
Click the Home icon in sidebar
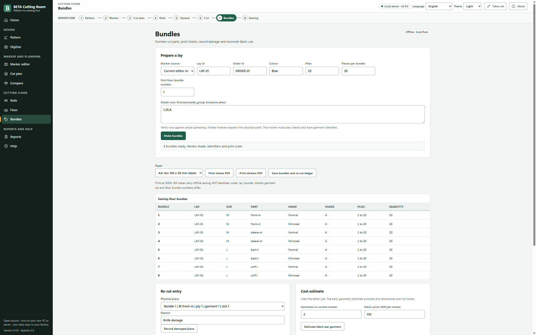pos(6,20)
